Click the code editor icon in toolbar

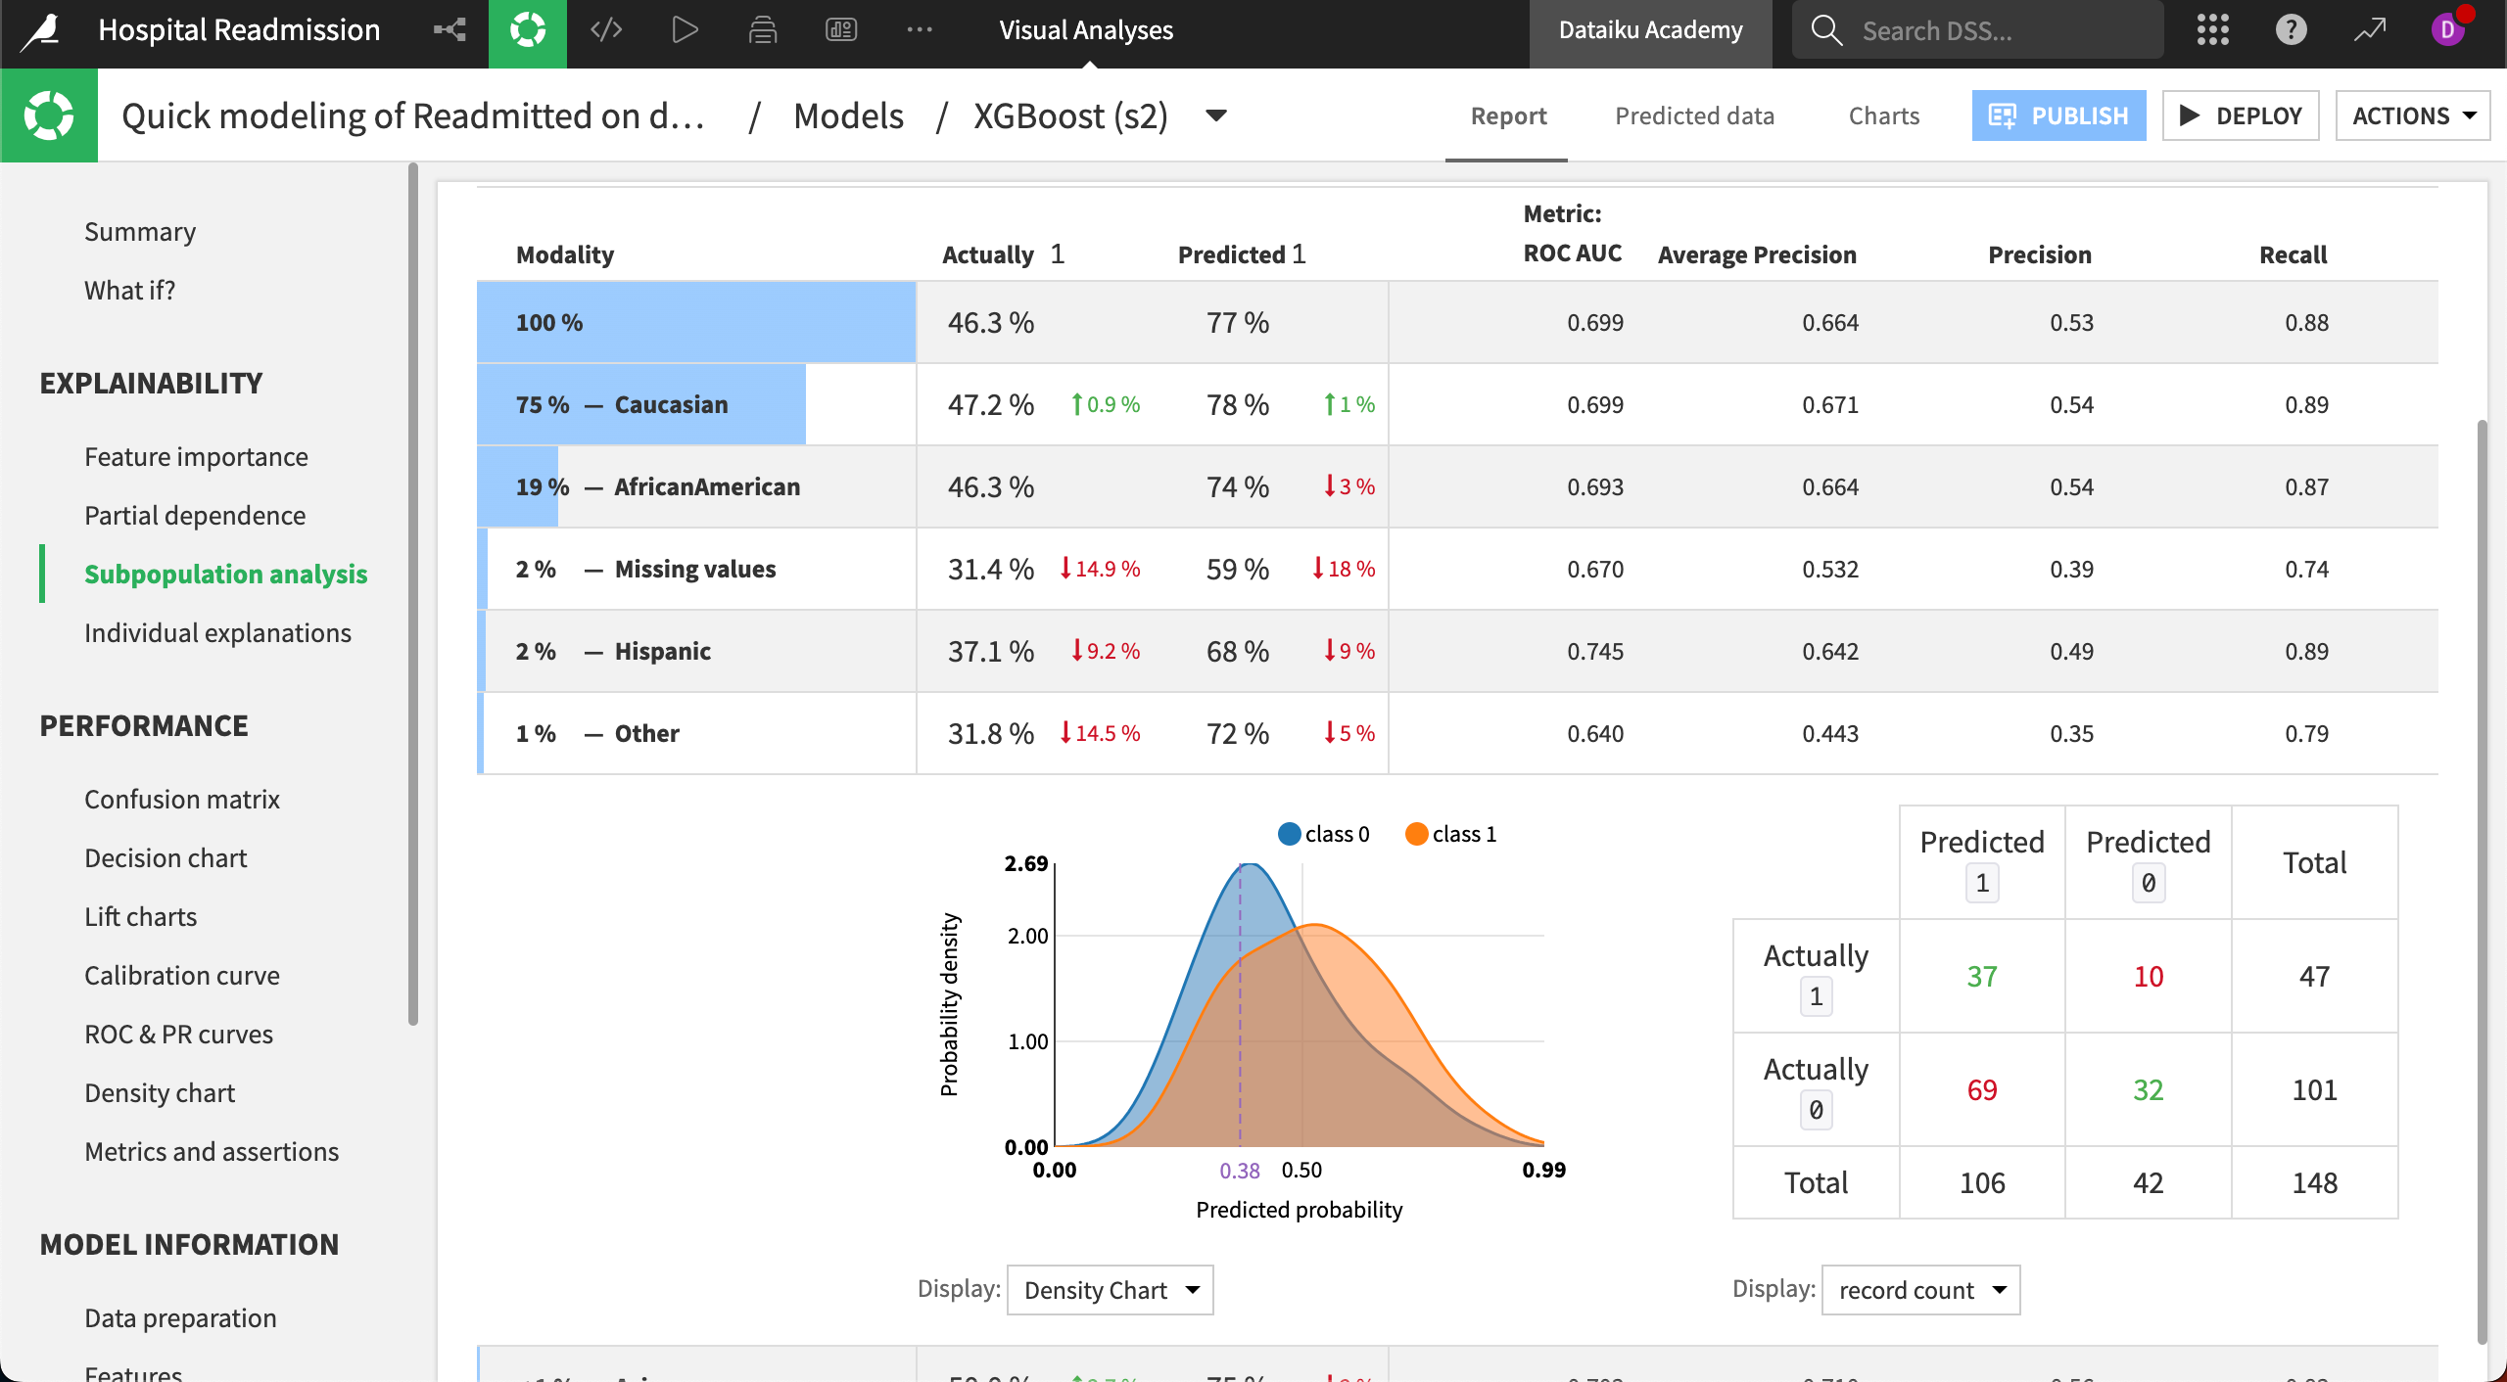606,29
